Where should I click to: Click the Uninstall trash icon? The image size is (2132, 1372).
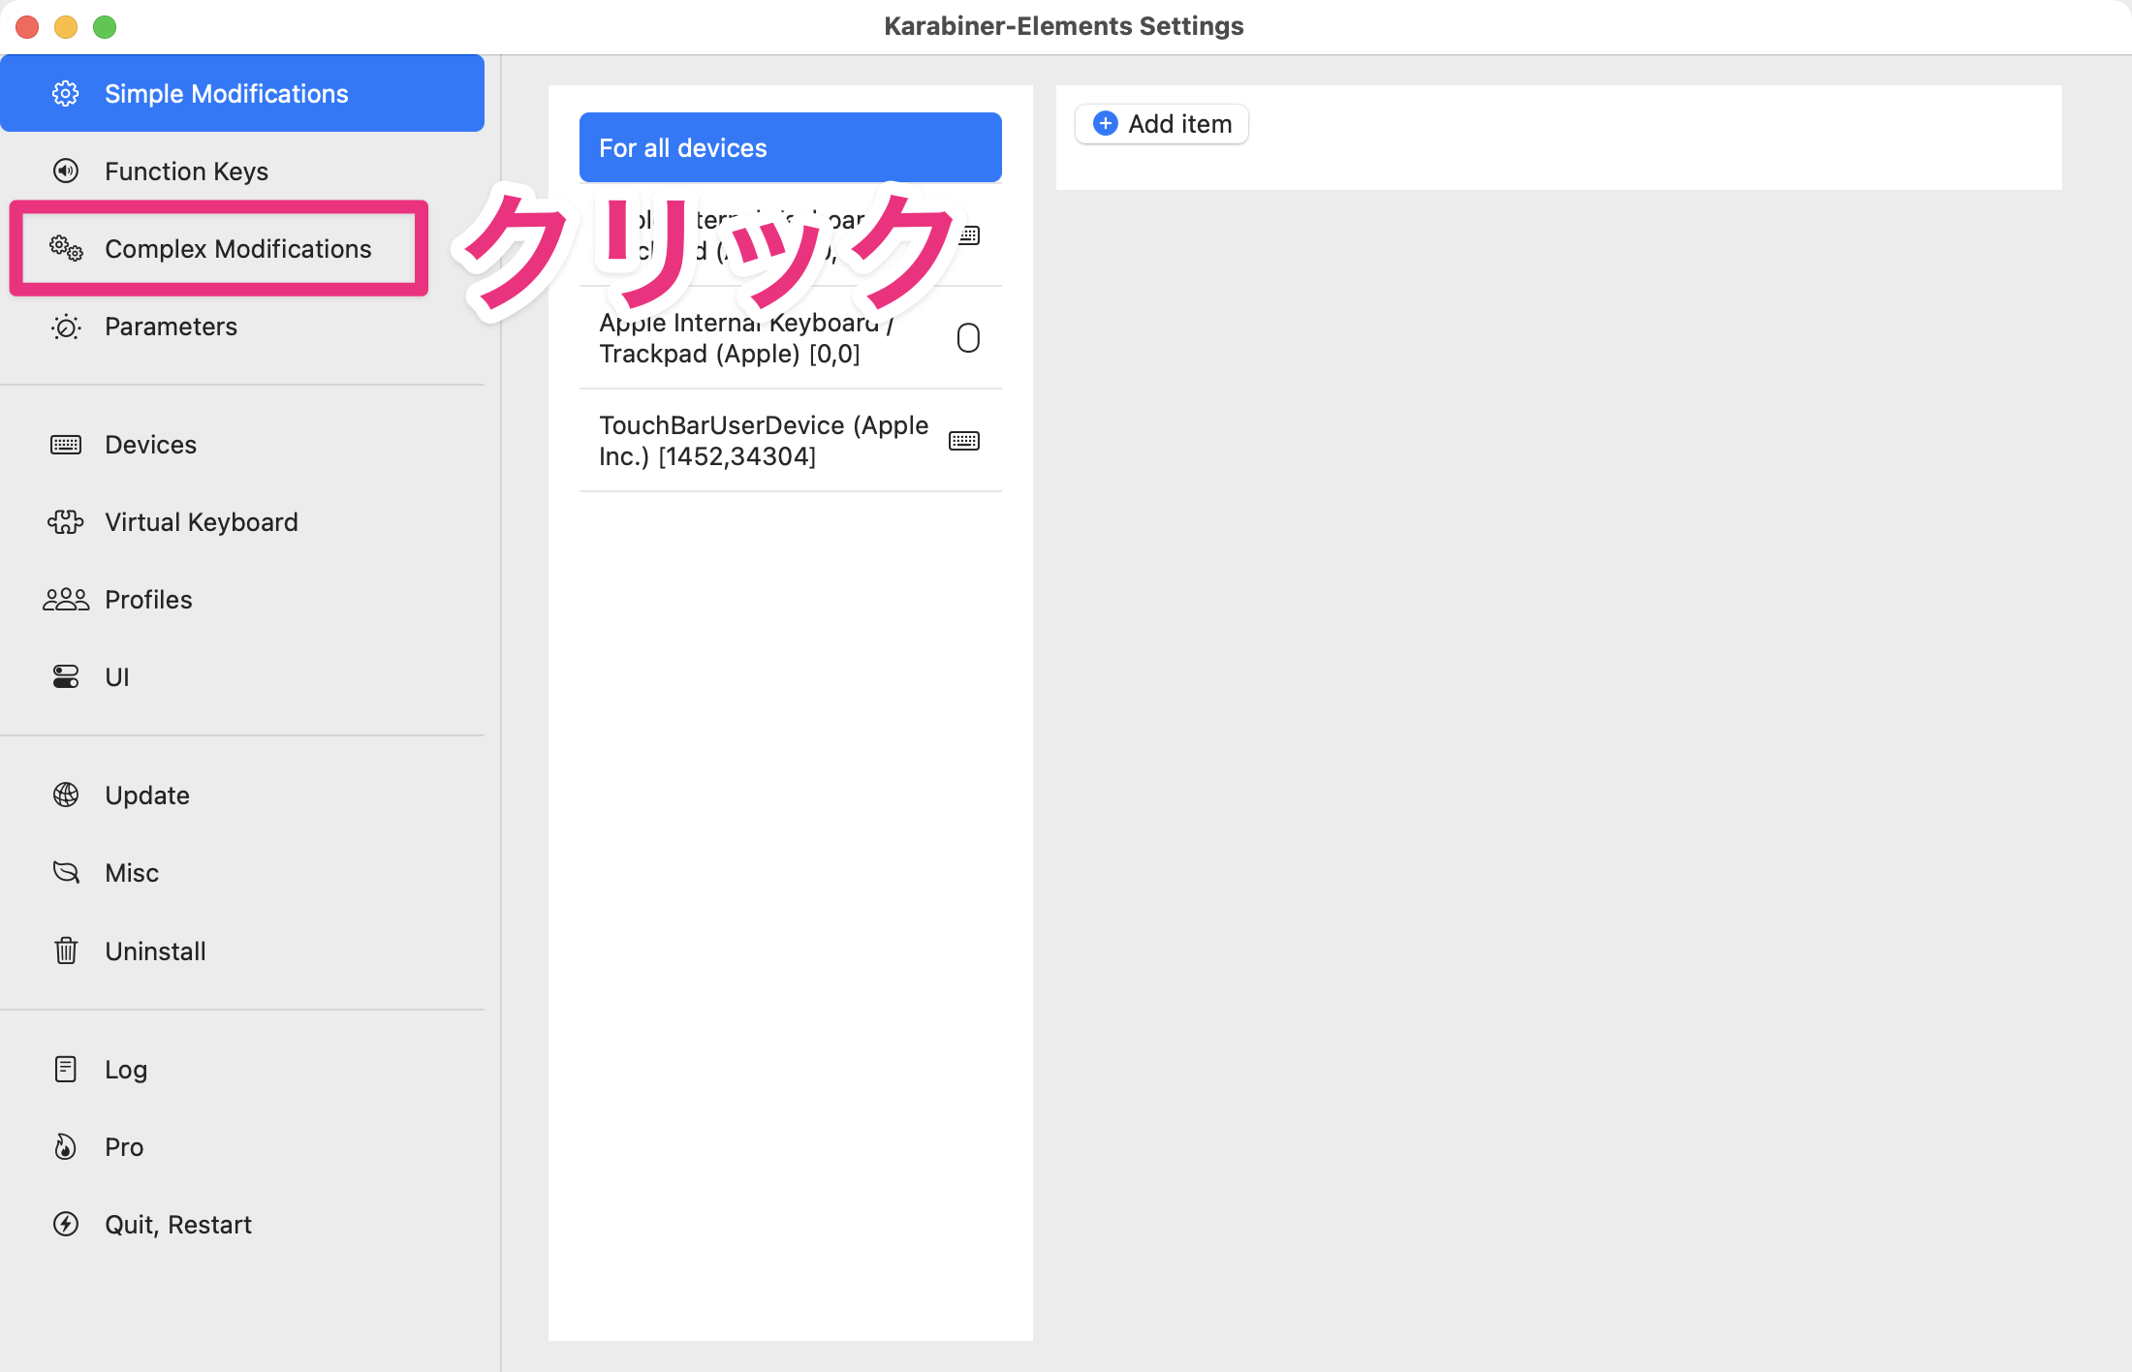point(66,951)
